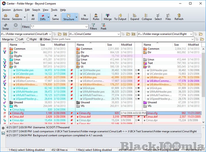
Task: Select the Left merge target radio button
Action: pos(17,39)
